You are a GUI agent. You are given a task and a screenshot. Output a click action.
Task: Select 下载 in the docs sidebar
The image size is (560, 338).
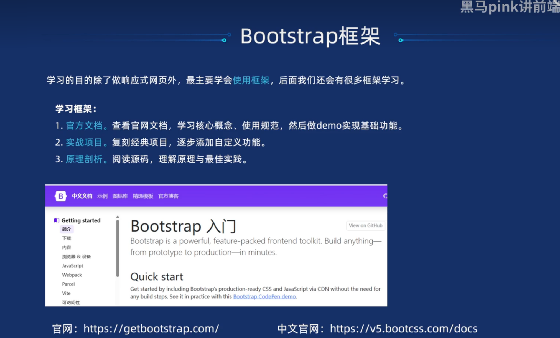[67, 238]
